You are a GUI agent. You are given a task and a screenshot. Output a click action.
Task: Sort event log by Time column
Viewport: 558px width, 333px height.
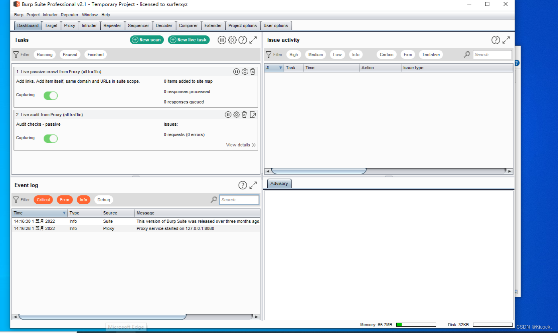[39, 213]
